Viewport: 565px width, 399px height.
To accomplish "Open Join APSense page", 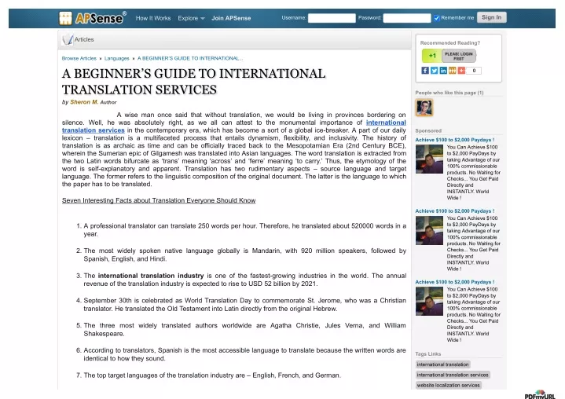I will tap(231, 18).
